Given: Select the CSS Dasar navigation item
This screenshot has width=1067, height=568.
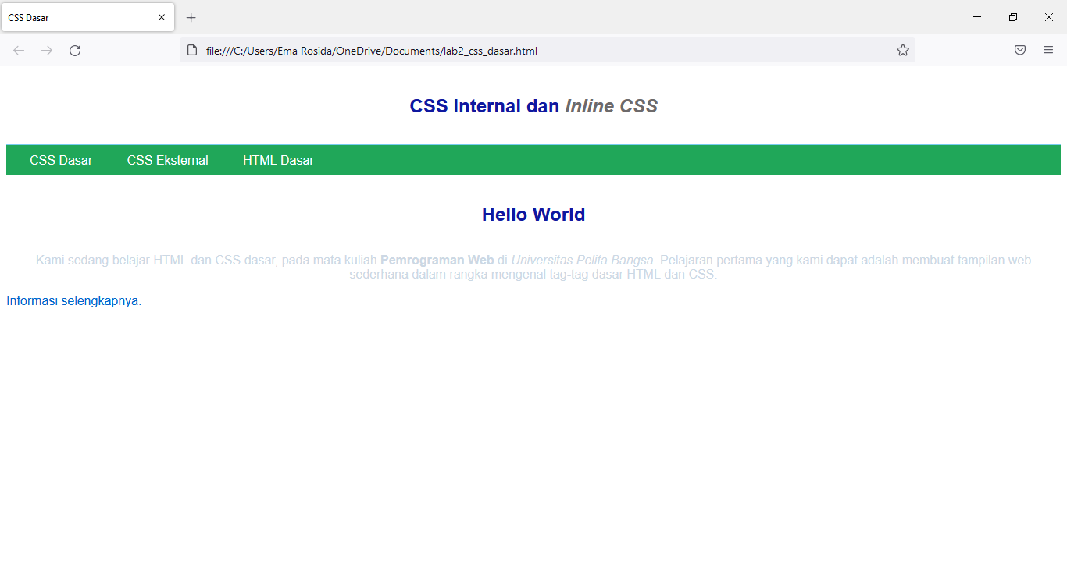Looking at the screenshot, I should point(61,160).
